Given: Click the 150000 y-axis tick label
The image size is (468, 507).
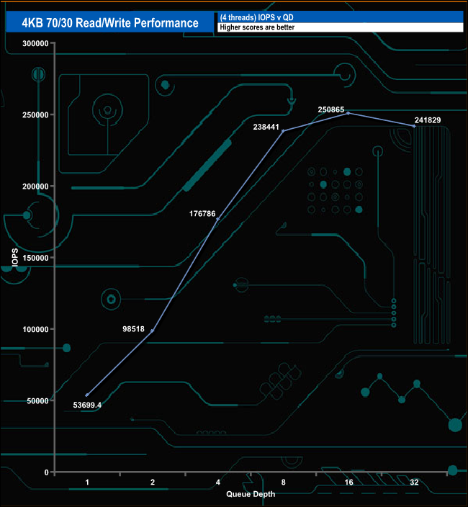Looking at the screenshot, I should pyautogui.click(x=35, y=258).
